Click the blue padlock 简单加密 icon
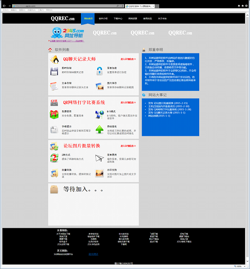 [x=99, y=71]
